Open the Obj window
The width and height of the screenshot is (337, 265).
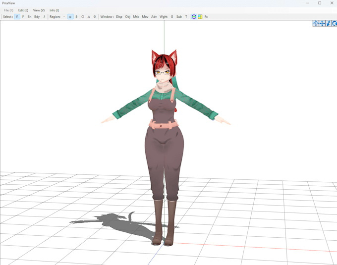pyautogui.click(x=128, y=17)
